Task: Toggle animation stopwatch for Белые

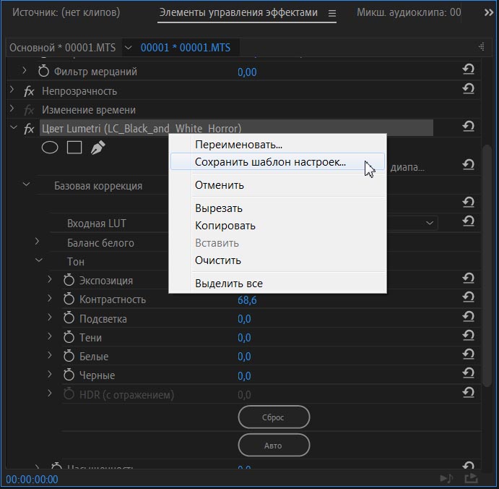Action: pos(69,356)
